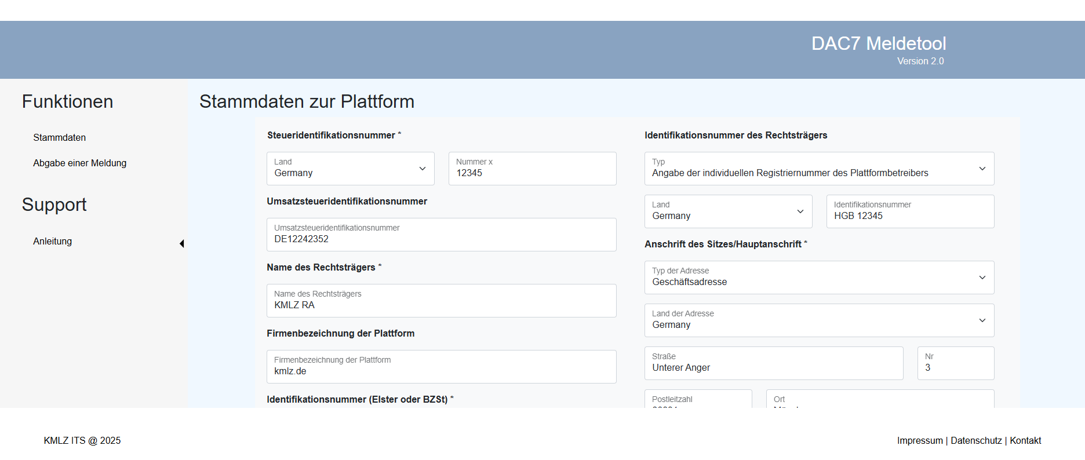Open Stammdaten in the sidebar
This screenshot has width=1085, height=460.
[60, 137]
